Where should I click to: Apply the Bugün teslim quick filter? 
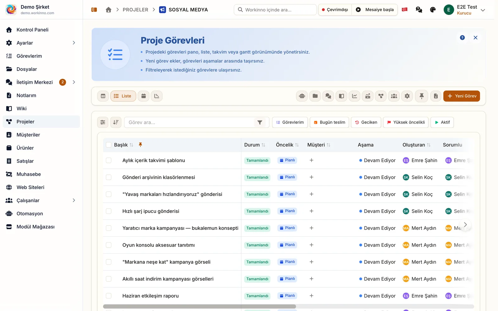tap(329, 123)
